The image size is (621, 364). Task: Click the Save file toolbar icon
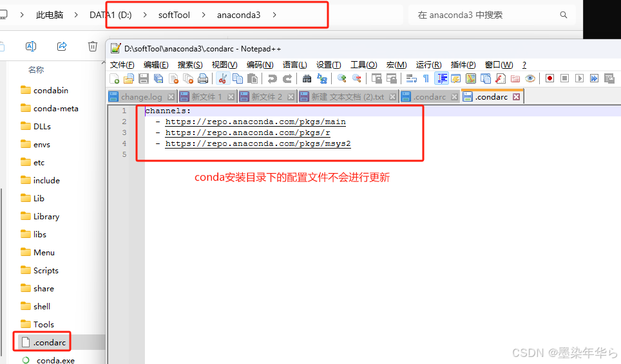[144, 78]
